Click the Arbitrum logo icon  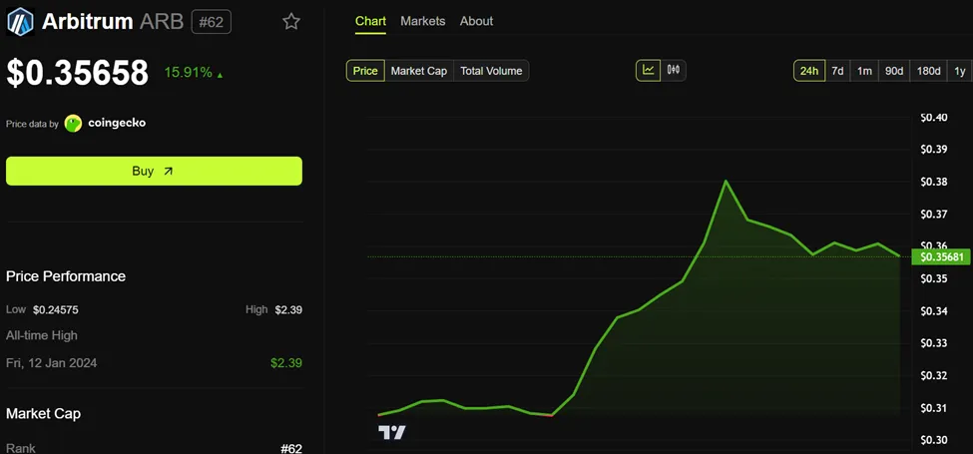click(x=21, y=22)
